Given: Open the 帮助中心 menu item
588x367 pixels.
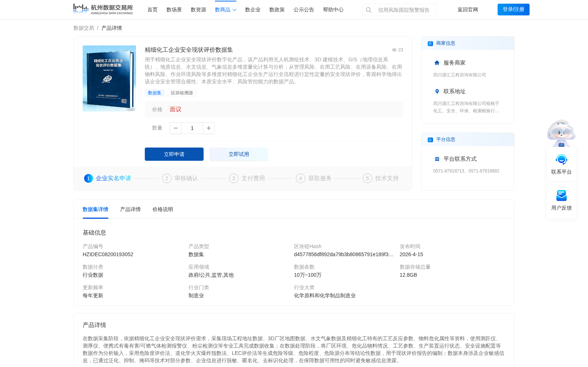Looking at the screenshot, I should click(x=333, y=10).
